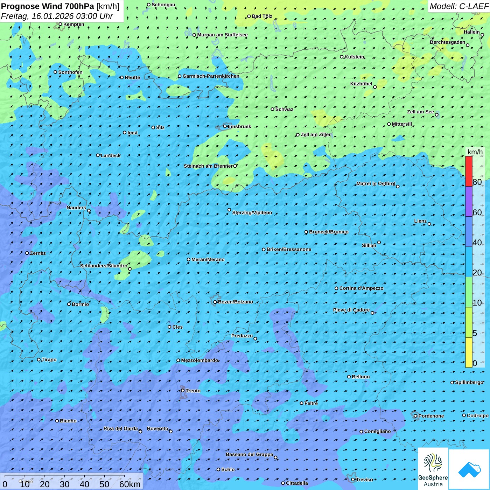Pick the yellow legend color segment
This screenshot has width=490, height=490.
(469, 352)
